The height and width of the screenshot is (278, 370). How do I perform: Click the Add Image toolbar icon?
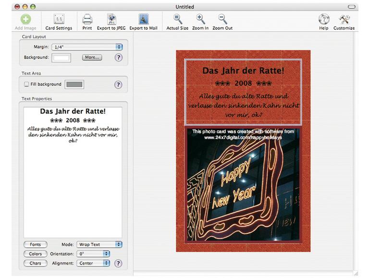click(25, 19)
